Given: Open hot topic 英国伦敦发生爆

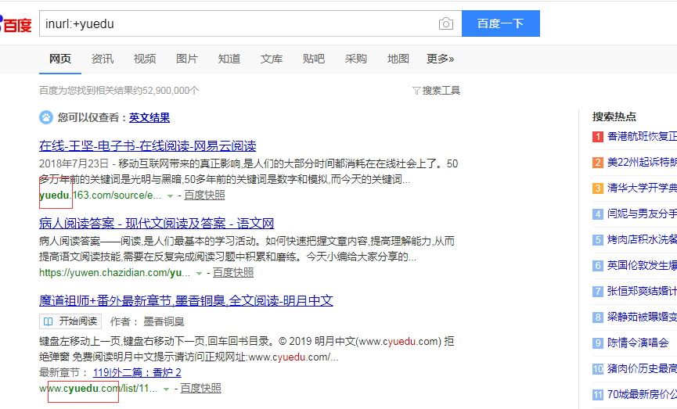Looking at the screenshot, I should [642, 266].
